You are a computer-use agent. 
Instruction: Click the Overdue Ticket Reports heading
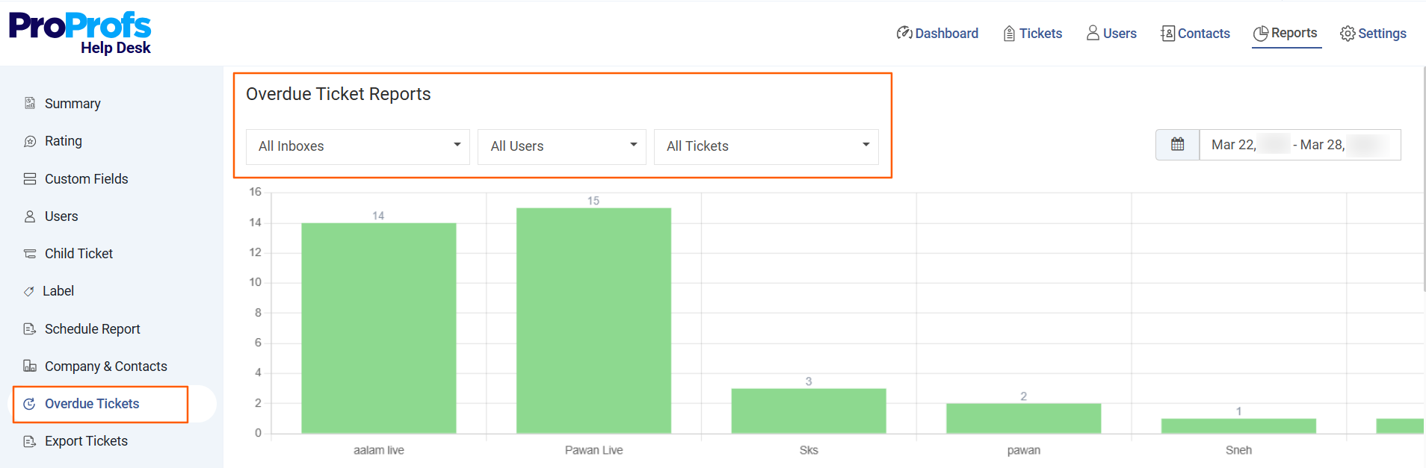click(x=339, y=94)
